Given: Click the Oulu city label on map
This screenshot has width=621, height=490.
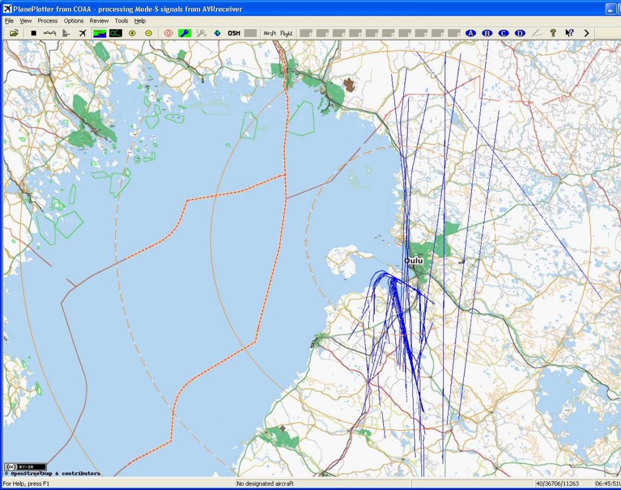Looking at the screenshot, I should point(413,261).
